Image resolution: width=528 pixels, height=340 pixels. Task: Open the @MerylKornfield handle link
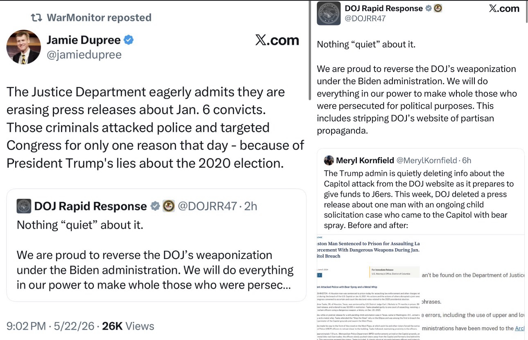pos(427,160)
